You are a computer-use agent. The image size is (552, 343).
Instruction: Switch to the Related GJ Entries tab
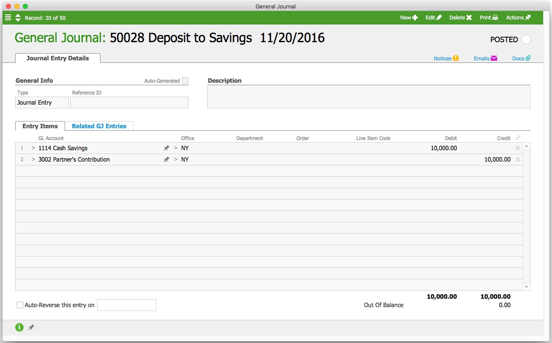[99, 126]
